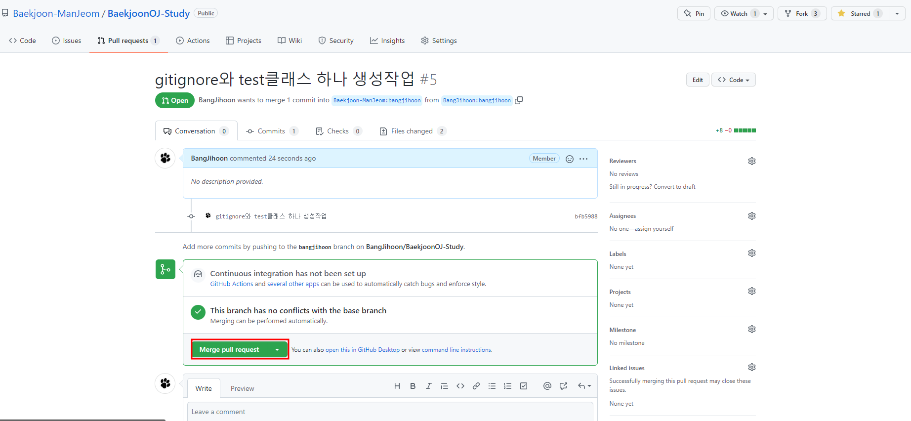Apply italic formatting in comment toolbar

(x=428, y=386)
